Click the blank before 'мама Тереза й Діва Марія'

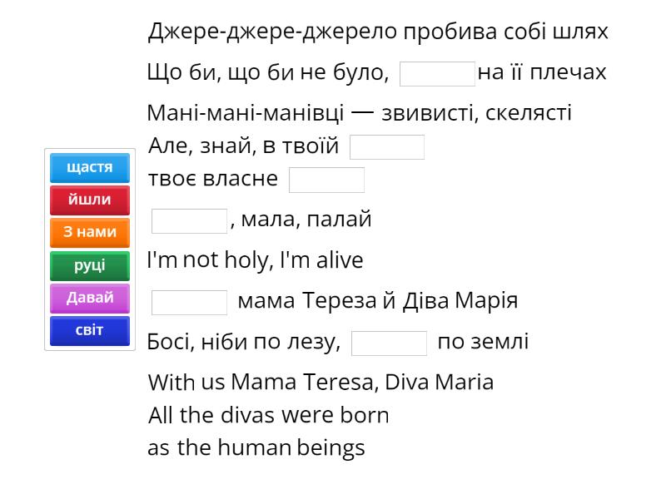(x=189, y=302)
